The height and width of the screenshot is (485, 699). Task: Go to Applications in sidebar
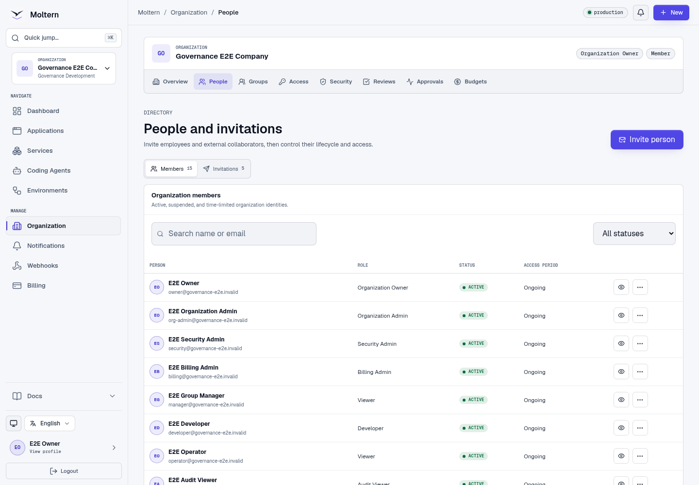point(64,131)
